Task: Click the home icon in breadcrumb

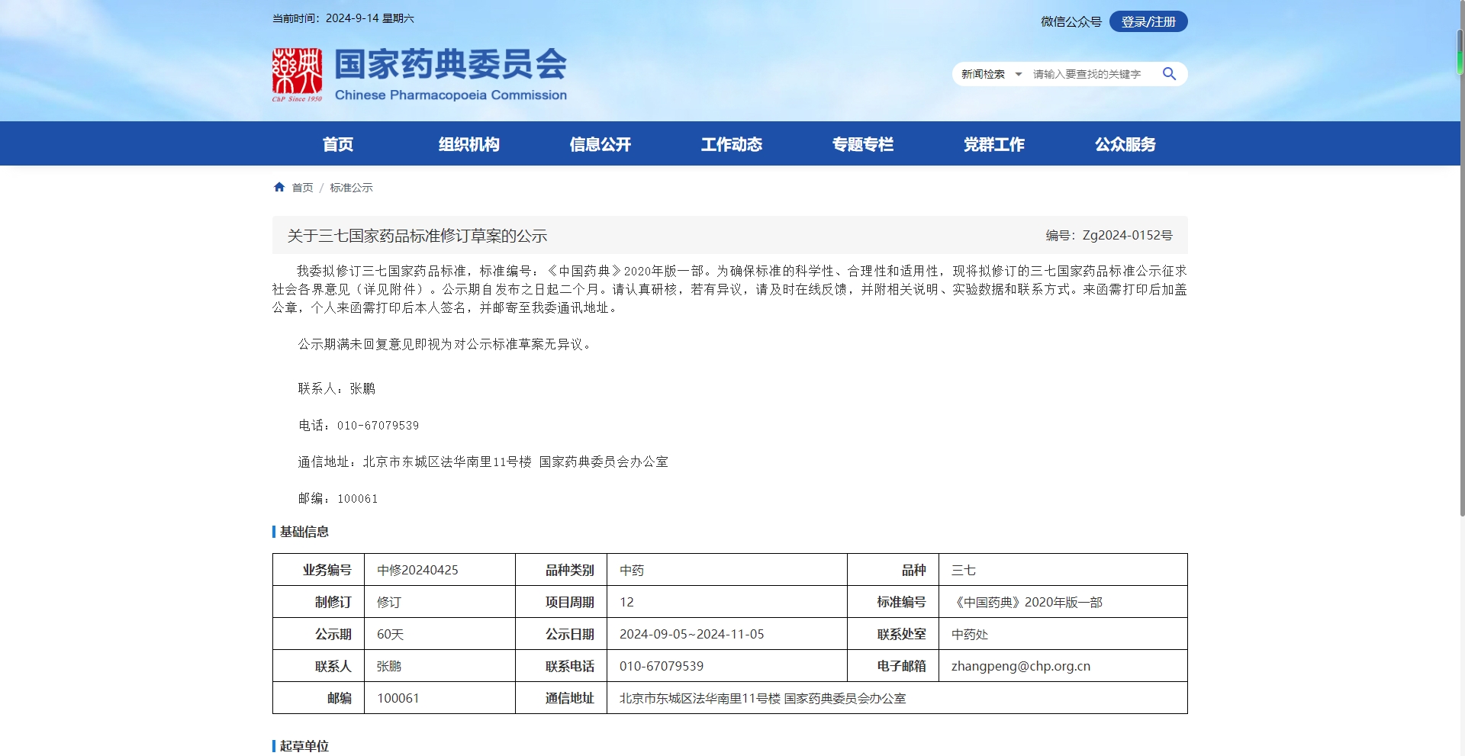Action: point(279,188)
